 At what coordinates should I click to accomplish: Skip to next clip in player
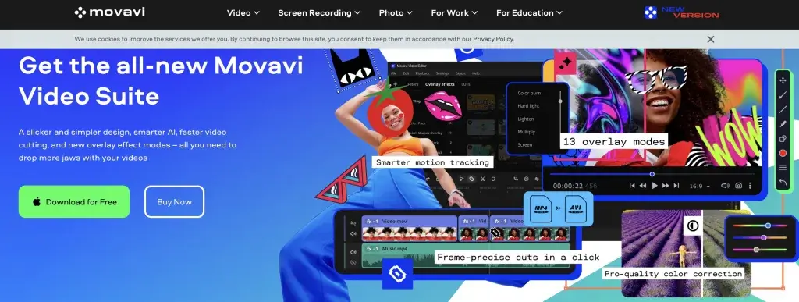click(x=676, y=186)
